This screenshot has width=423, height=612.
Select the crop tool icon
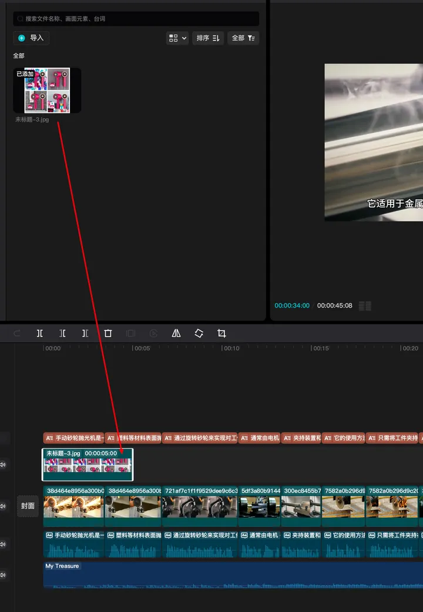click(x=221, y=333)
